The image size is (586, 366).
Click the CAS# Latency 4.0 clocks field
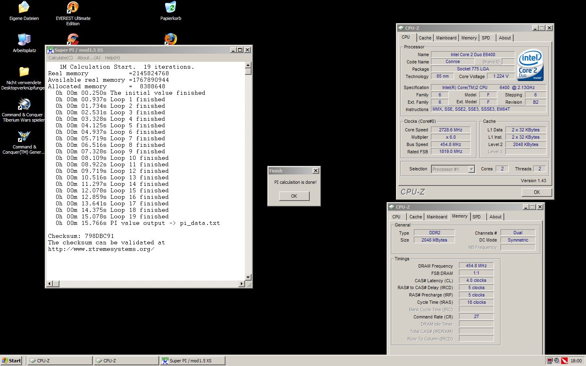476,280
